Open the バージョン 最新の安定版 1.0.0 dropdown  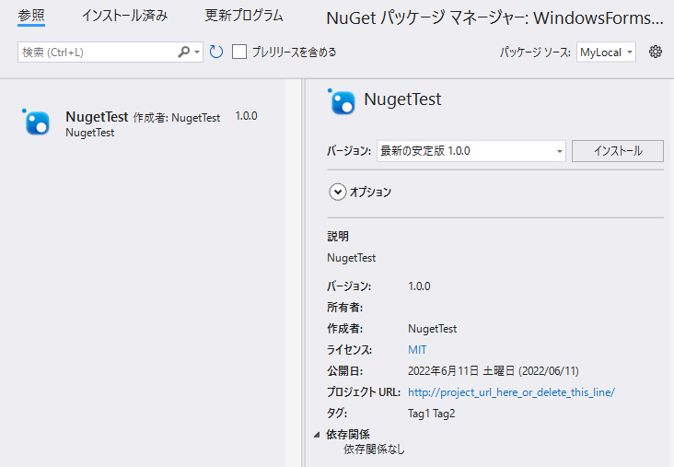[471, 151]
